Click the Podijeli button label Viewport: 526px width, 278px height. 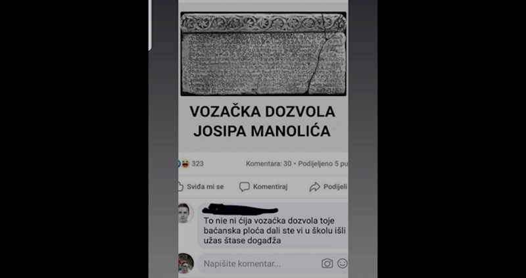click(x=335, y=187)
